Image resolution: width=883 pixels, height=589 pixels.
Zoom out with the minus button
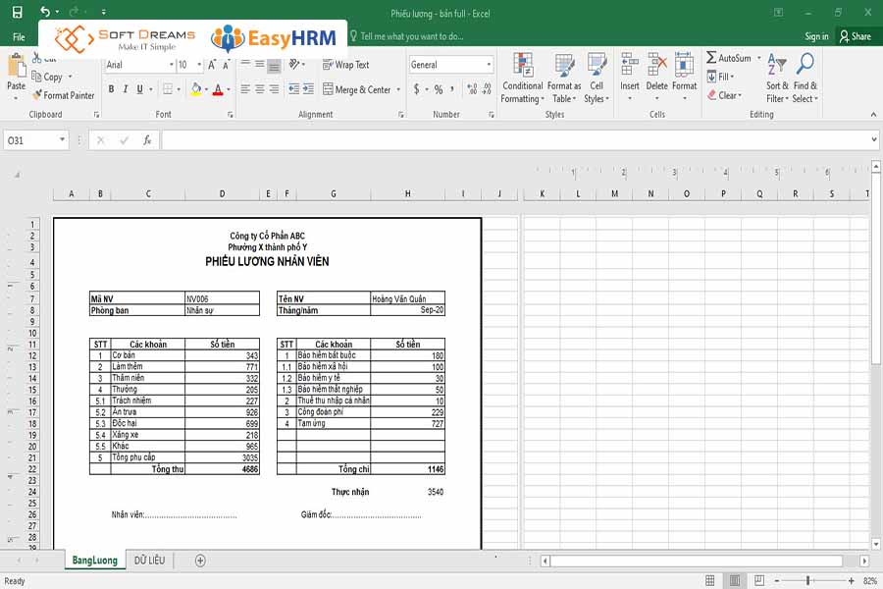click(777, 580)
